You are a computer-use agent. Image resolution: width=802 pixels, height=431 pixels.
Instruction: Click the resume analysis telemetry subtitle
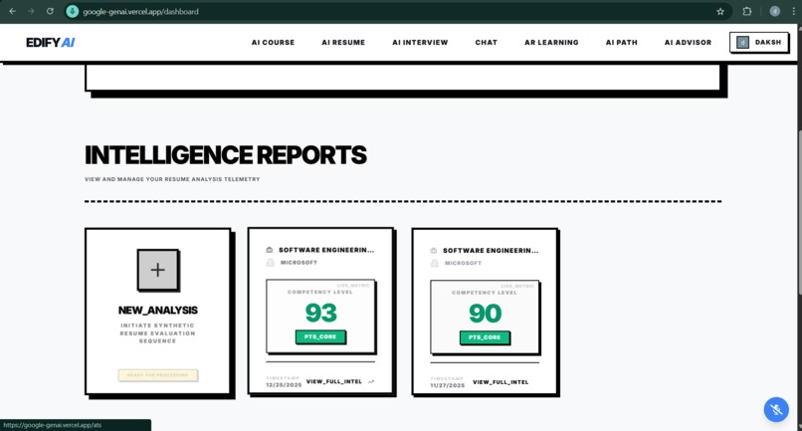[172, 179]
